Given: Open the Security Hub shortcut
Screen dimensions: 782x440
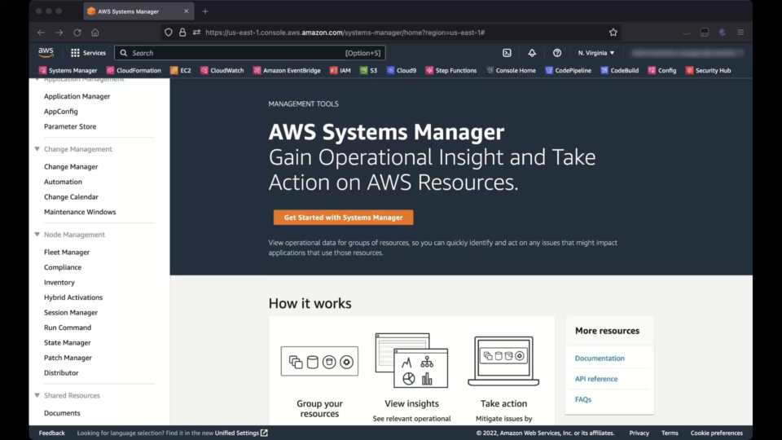Looking at the screenshot, I should 708,70.
